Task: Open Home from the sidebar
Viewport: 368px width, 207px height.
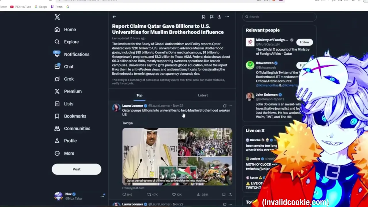Action: tap(65, 30)
